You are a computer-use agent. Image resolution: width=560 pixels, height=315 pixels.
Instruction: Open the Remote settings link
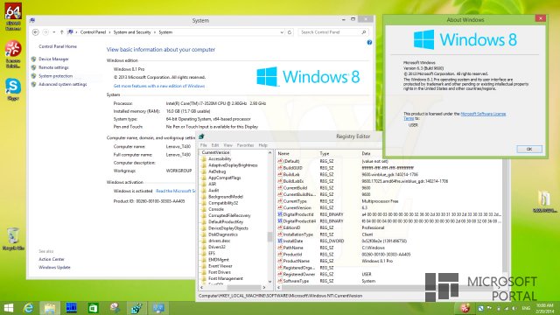click(53, 67)
